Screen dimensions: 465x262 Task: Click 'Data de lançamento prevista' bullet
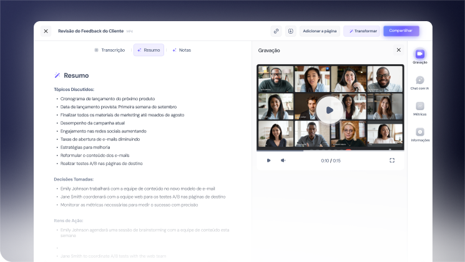pos(119,107)
